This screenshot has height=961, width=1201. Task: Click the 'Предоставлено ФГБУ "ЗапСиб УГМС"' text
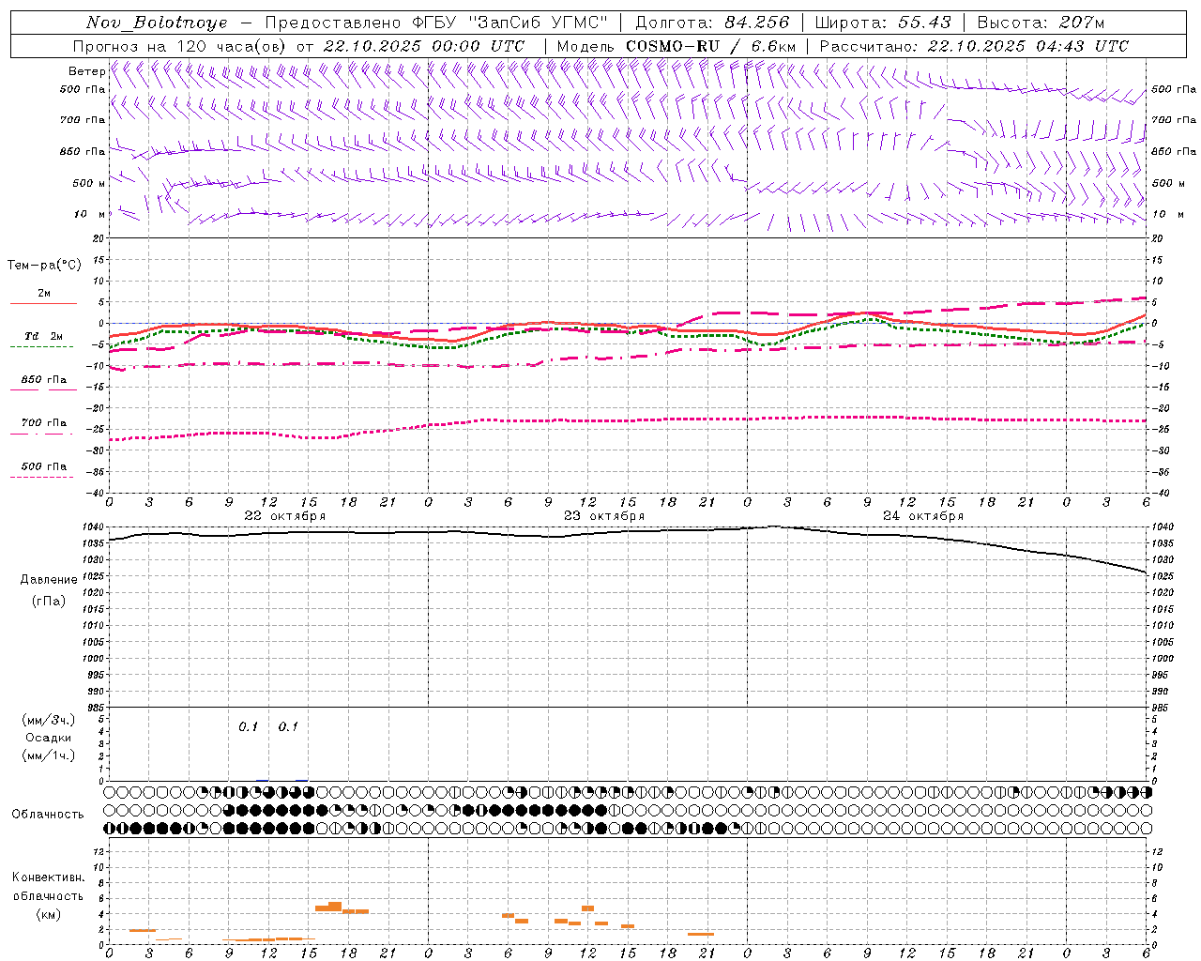click(x=436, y=23)
